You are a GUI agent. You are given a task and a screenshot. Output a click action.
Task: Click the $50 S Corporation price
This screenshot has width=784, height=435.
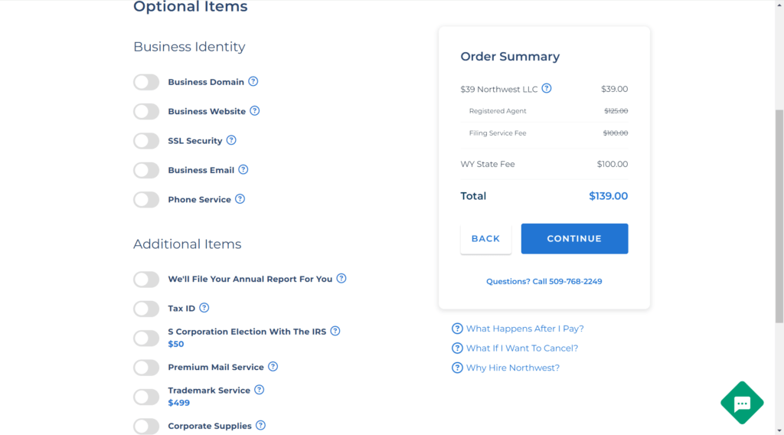176,344
